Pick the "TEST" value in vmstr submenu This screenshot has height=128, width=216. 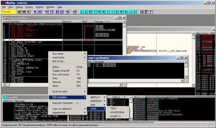[117, 108]
